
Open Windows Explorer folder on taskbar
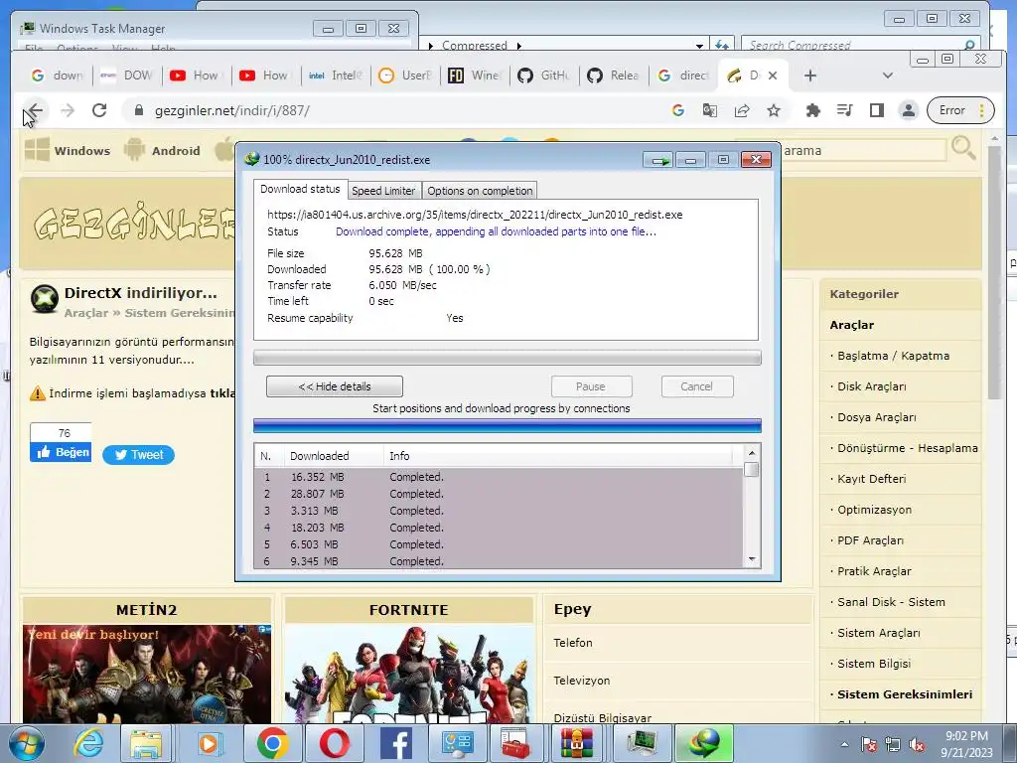147,743
